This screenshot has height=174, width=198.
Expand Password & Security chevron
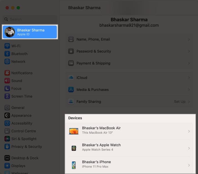[x=189, y=51]
